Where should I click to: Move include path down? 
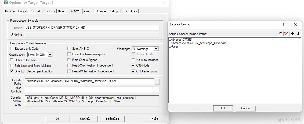(x=298, y=34)
